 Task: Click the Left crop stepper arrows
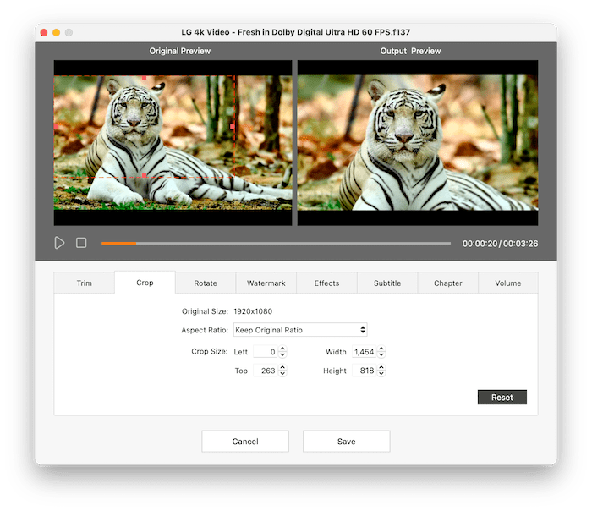(x=282, y=352)
